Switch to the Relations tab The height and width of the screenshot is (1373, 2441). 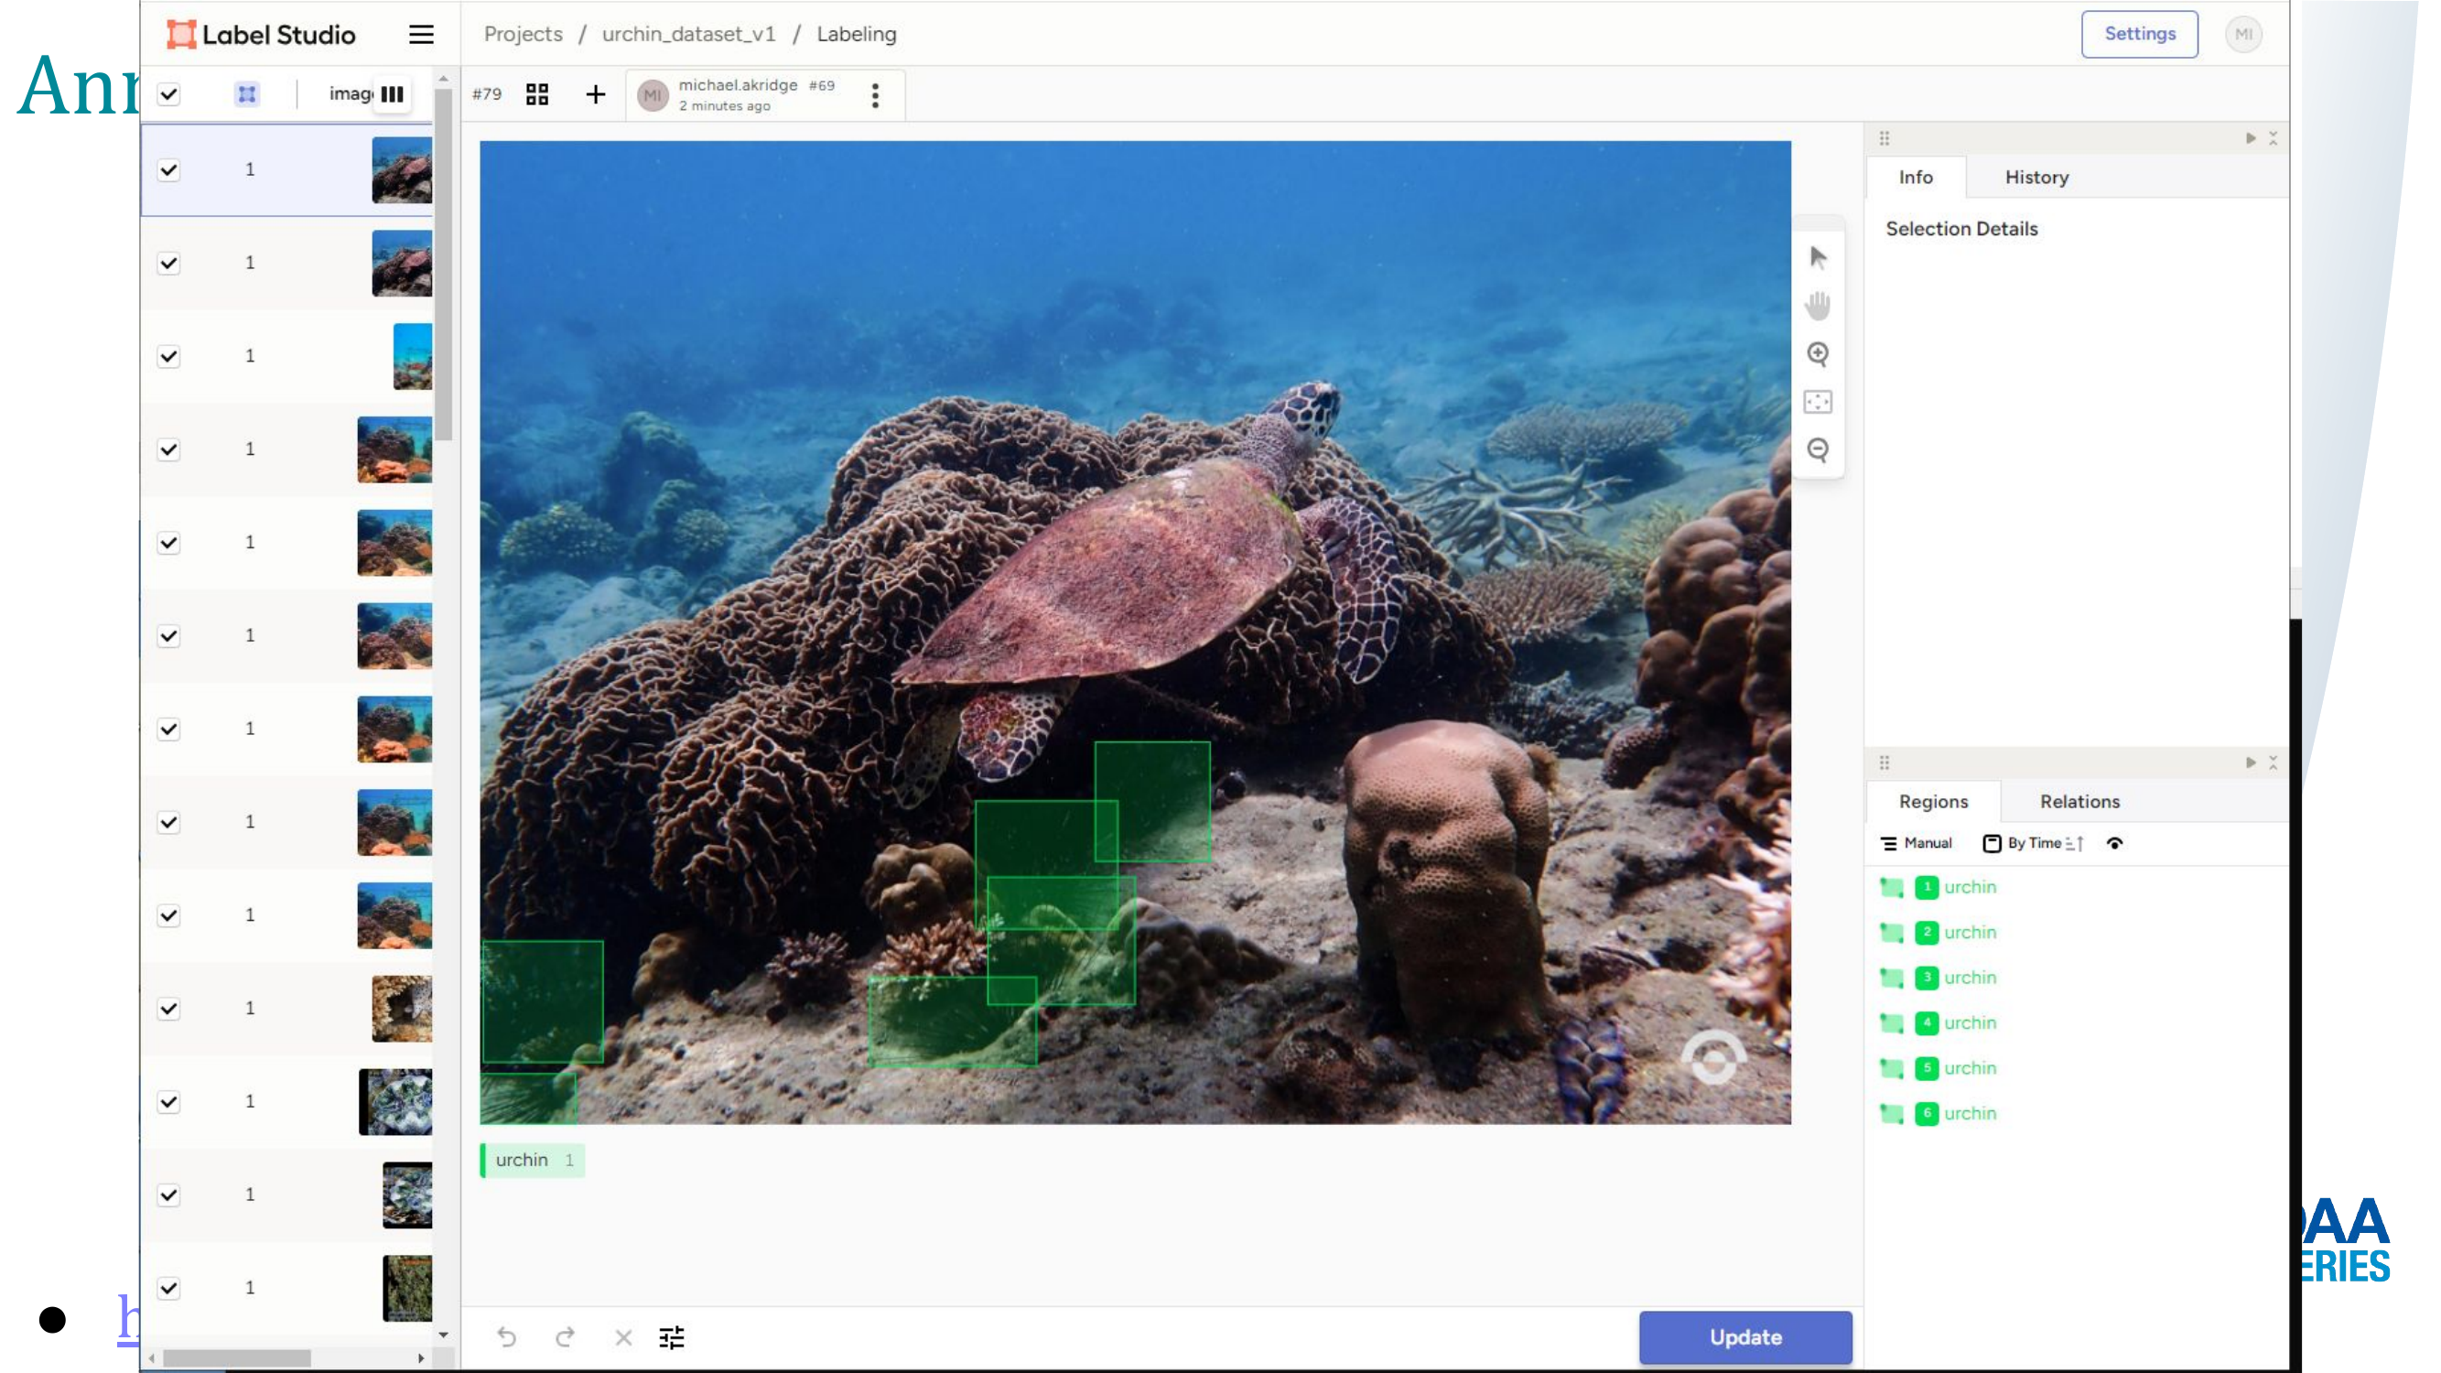click(2079, 802)
